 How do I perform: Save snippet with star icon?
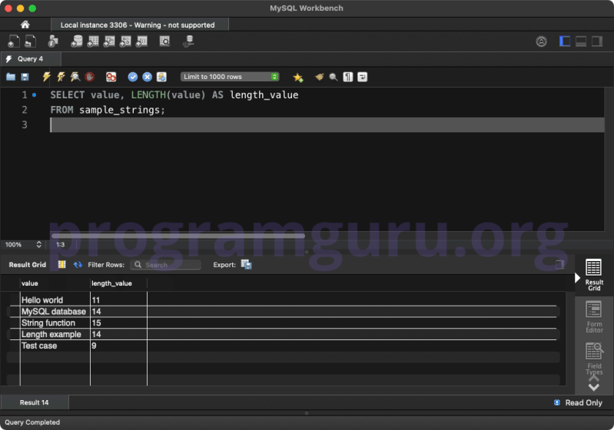[x=298, y=77]
